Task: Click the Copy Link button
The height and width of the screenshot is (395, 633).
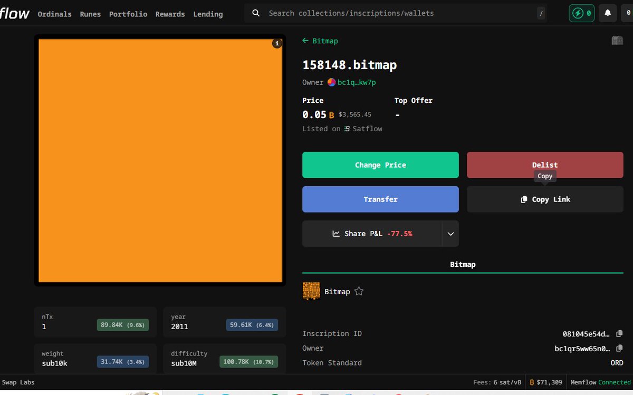Action: [544, 199]
